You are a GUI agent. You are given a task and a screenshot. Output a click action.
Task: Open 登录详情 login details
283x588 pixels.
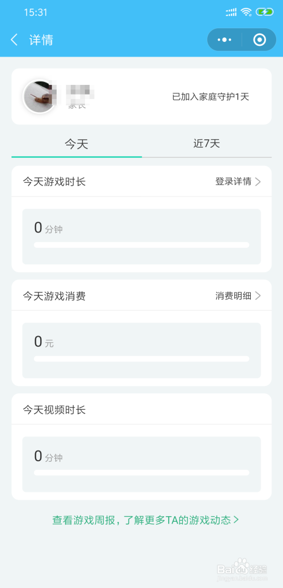pos(233,182)
